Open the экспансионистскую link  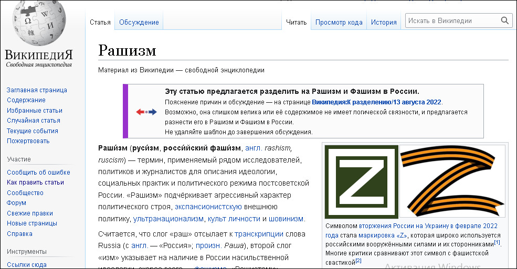tap(208, 207)
